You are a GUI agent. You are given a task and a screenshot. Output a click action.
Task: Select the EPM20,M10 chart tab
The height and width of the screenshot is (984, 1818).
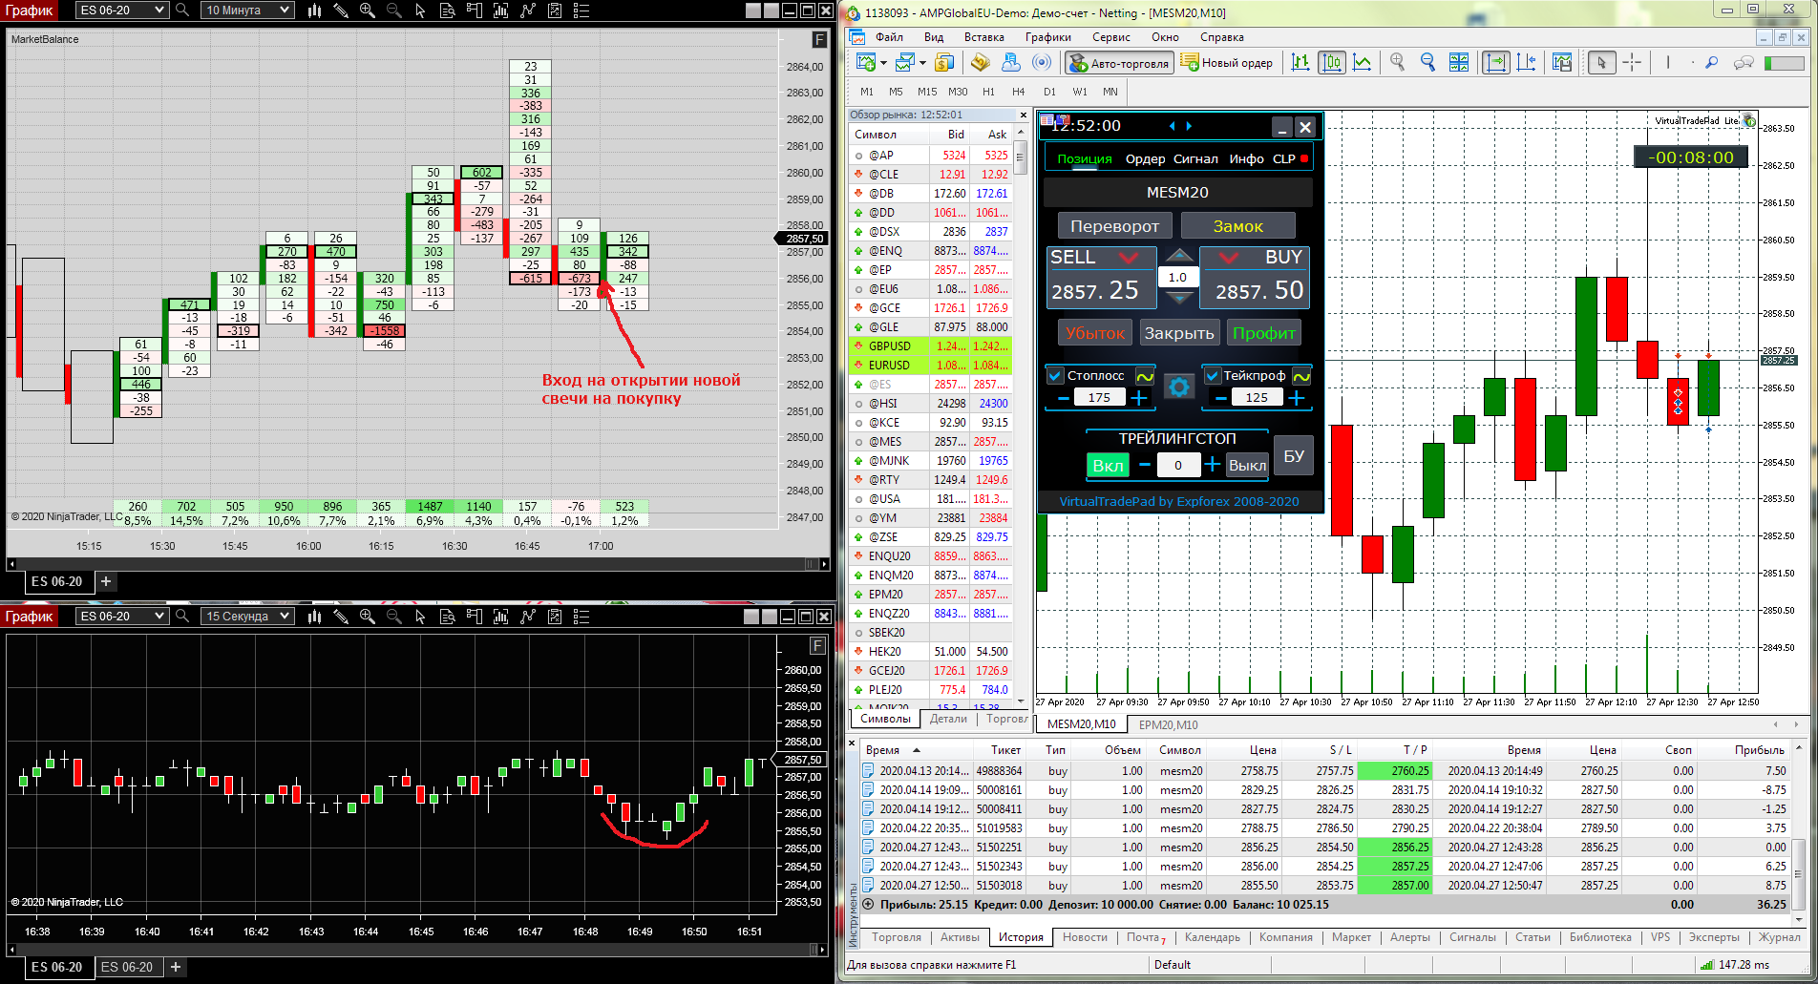1168,725
